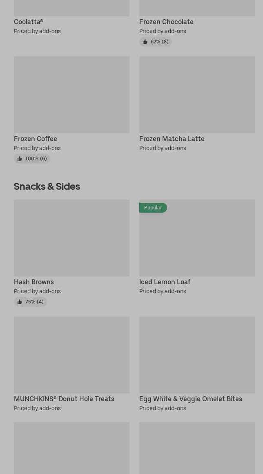The image size is (263, 474).
Task: Select the Hash Browns product image
Action: [71, 238]
